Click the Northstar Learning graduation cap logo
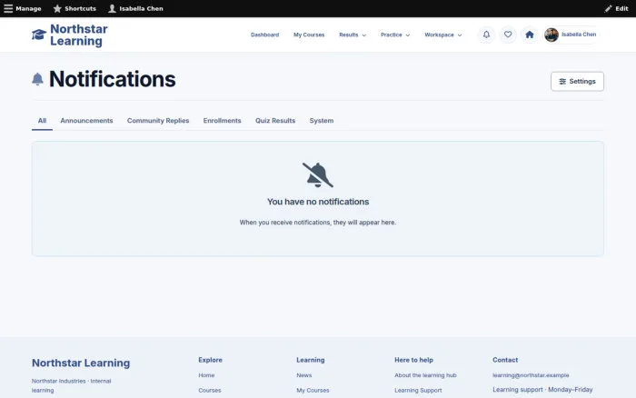Screen dimensions: 636x398 tap(39, 35)
